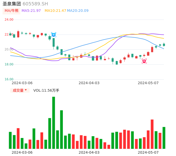Click the 2024-03-06 date label under candlesticks
This screenshot has width=176, height=156.
(22, 83)
